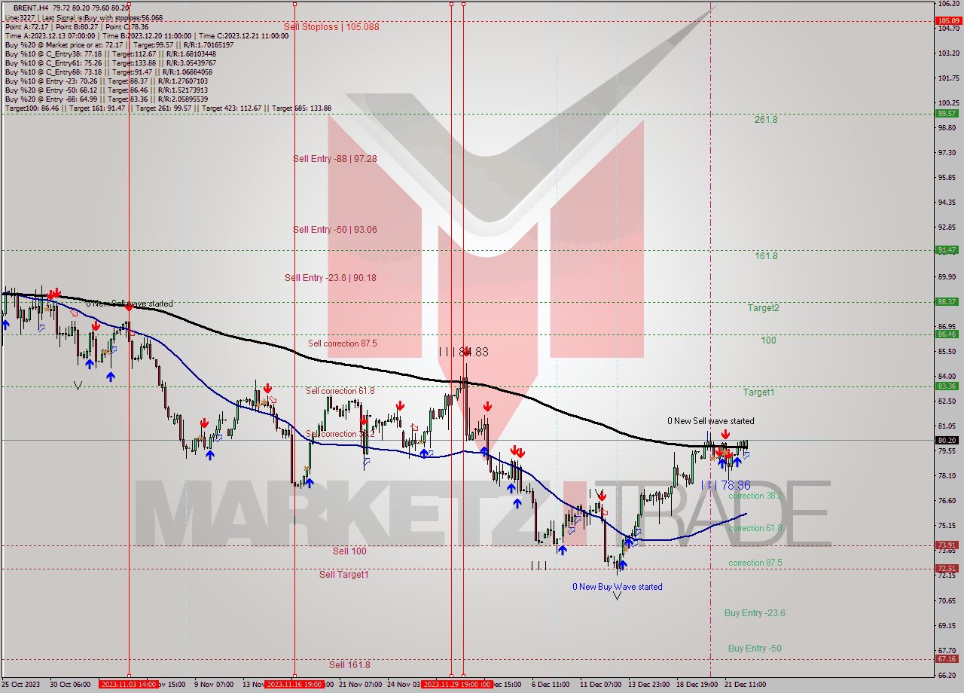Select the red 73.91 price tag
964x693 pixels.
pyautogui.click(x=947, y=545)
